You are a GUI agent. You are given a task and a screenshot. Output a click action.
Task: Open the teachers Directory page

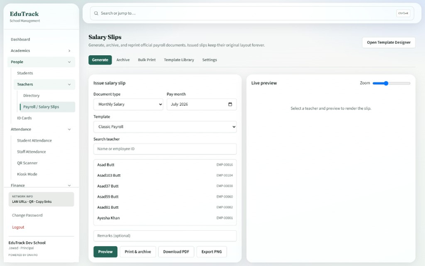point(47,96)
